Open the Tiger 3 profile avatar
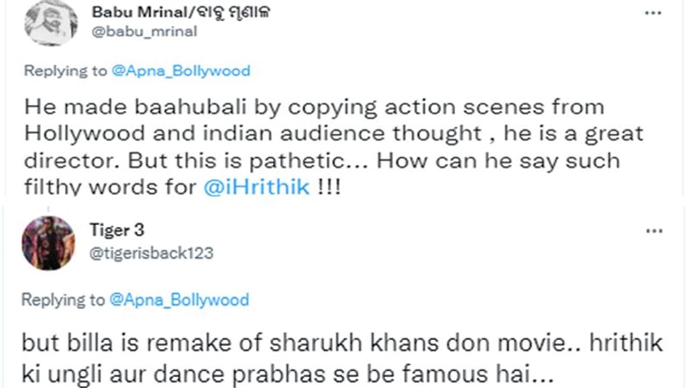This screenshot has height=388, width=689. (48, 243)
